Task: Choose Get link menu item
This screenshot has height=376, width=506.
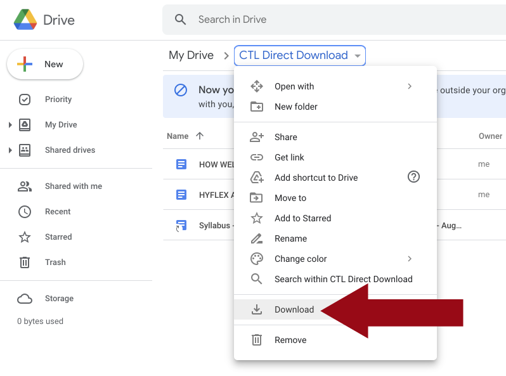Action: pyautogui.click(x=335, y=157)
